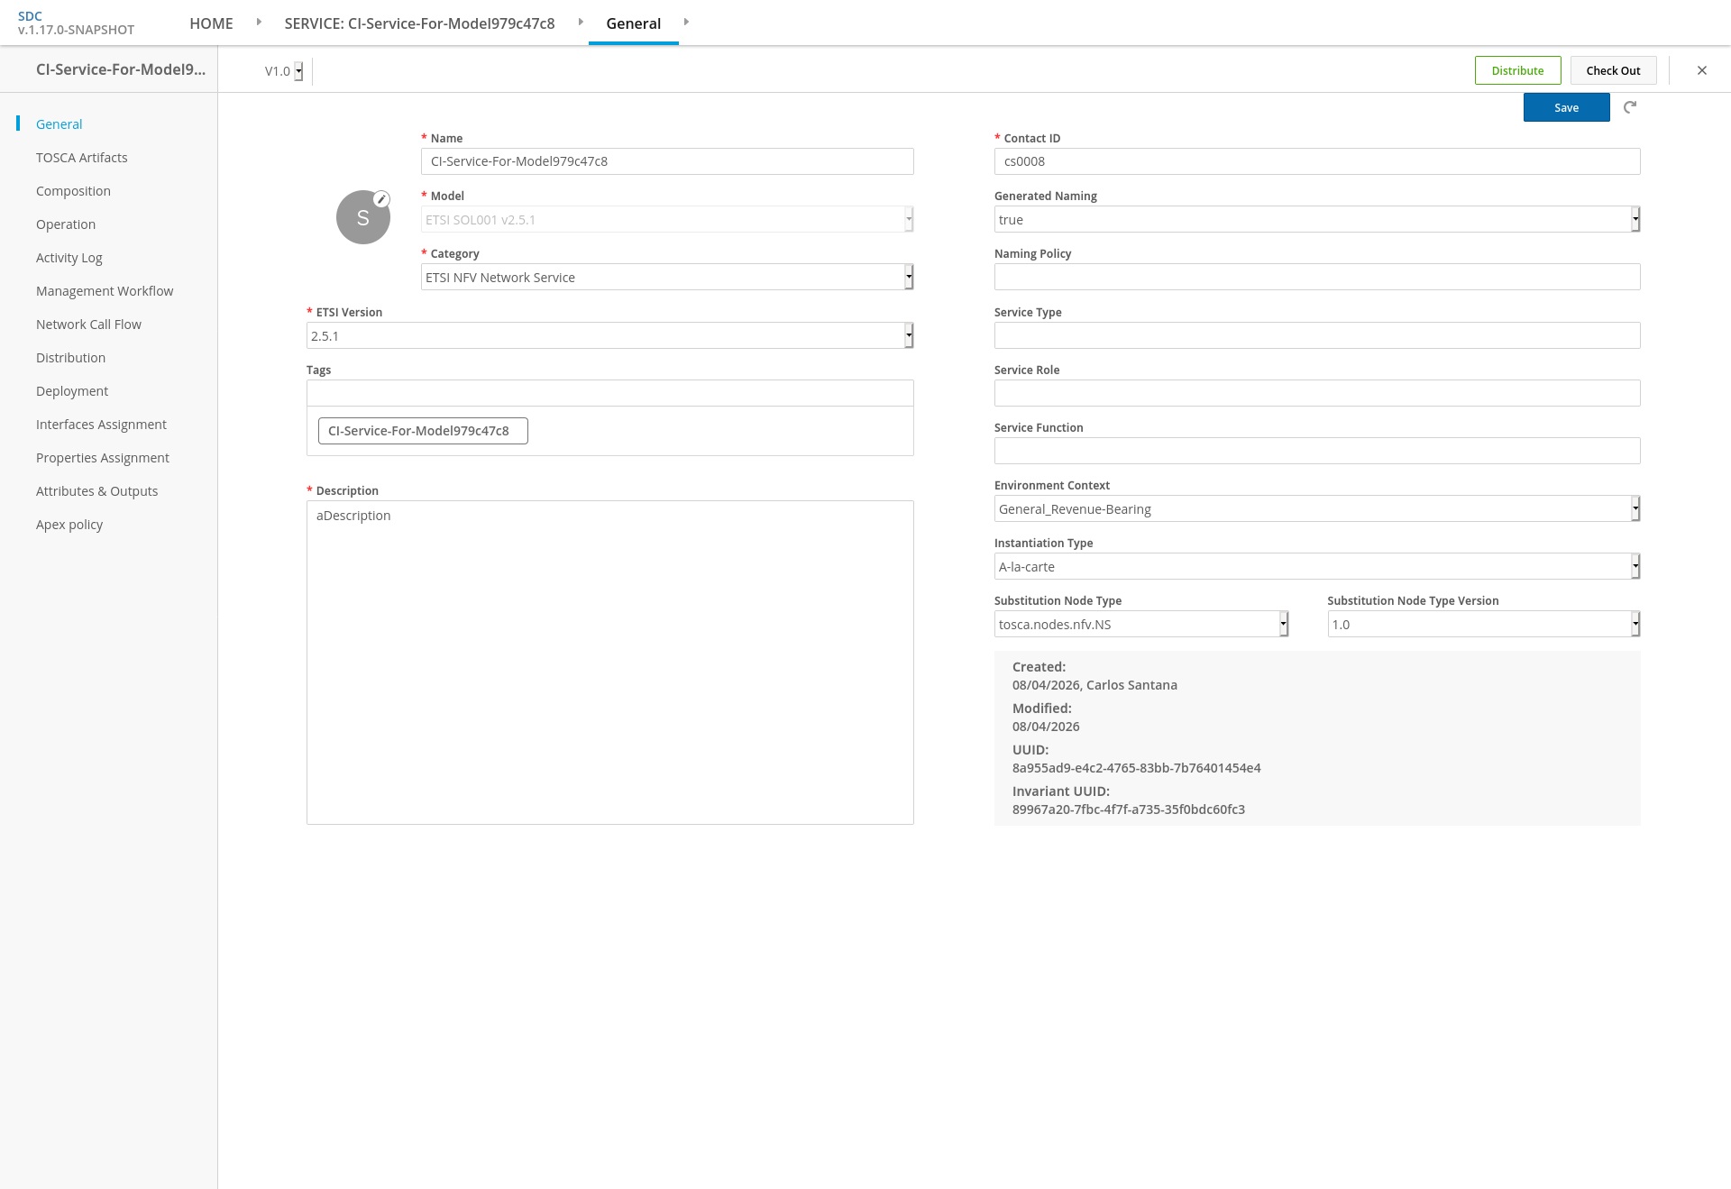Open Network Call Flow section
Image resolution: width=1731 pixels, height=1189 pixels.
pyautogui.click(x=88, y=325)
